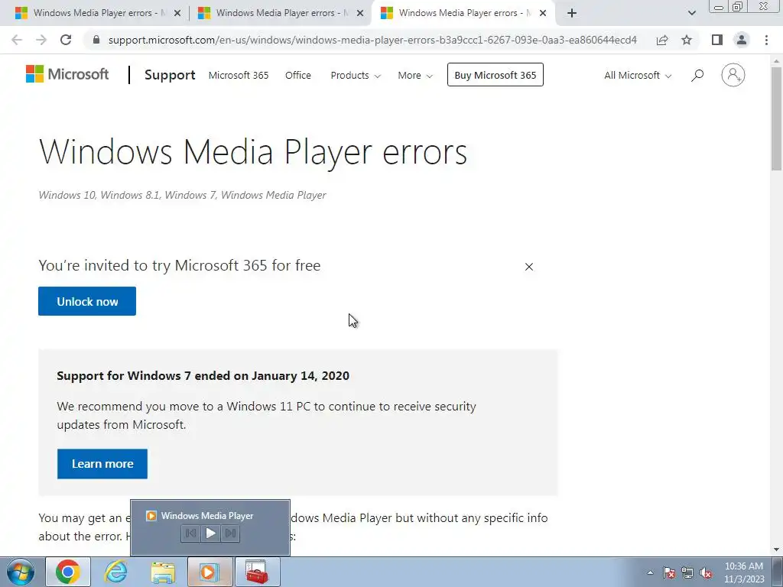Viewport: 783px width, 587px height.
Task: Open the Office nav link
Action: pos(298,76)
